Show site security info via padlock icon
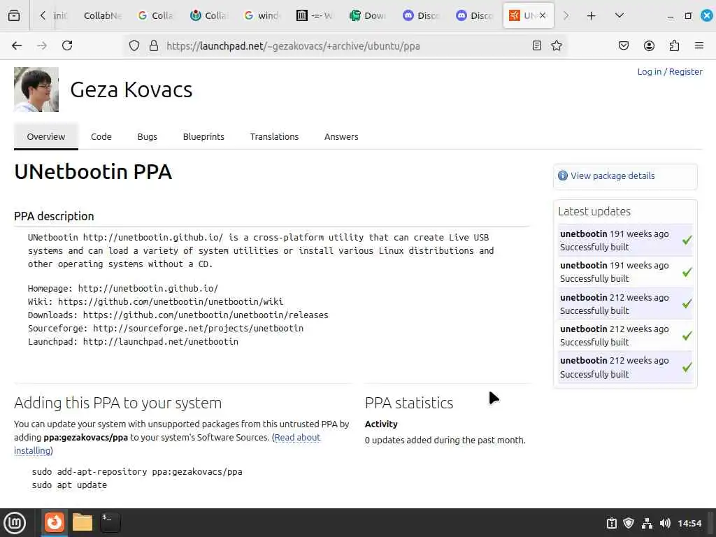Image resolution: width=716 pixels, height=537 pixels. (154, 45)
